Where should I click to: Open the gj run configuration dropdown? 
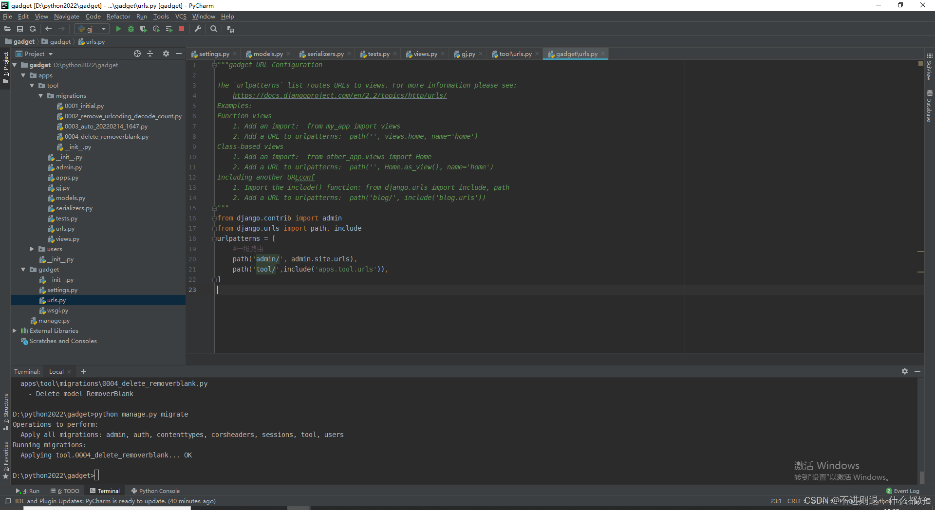pos(92,29)
